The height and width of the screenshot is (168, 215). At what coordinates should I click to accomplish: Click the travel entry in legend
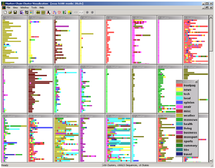click(188, 154)
